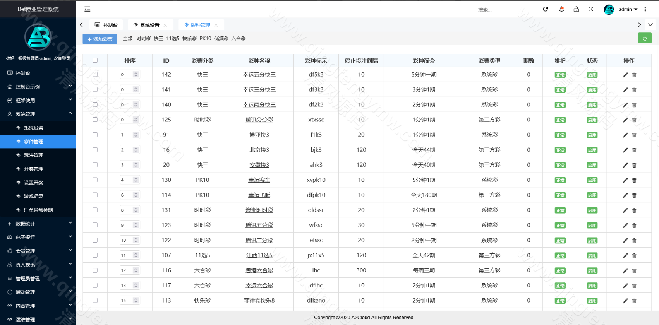
Task: Open 开奖管理 in the sidebar
Action: click(x=34, y=169)
